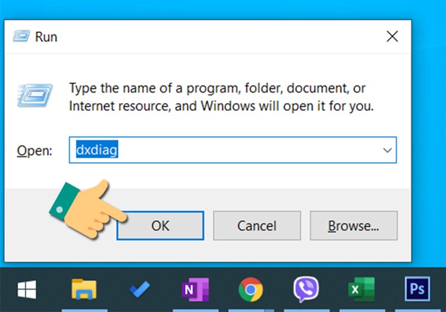Screen dimensions: 446x312
Task: Open Excel from the taskbar
Action: point(361,290)
